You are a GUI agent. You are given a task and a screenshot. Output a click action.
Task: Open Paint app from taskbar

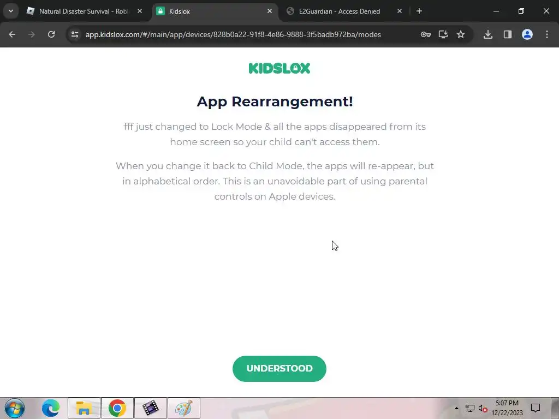pyautogui.click(x=184, y=408)
